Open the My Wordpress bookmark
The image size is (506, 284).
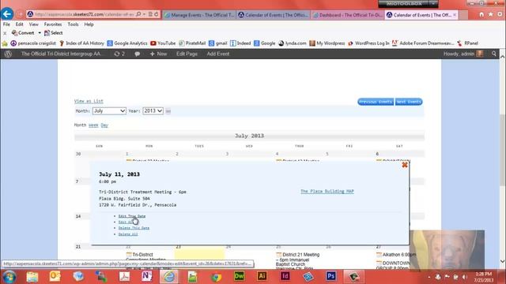pyautogui.click(x=327, y=43)
